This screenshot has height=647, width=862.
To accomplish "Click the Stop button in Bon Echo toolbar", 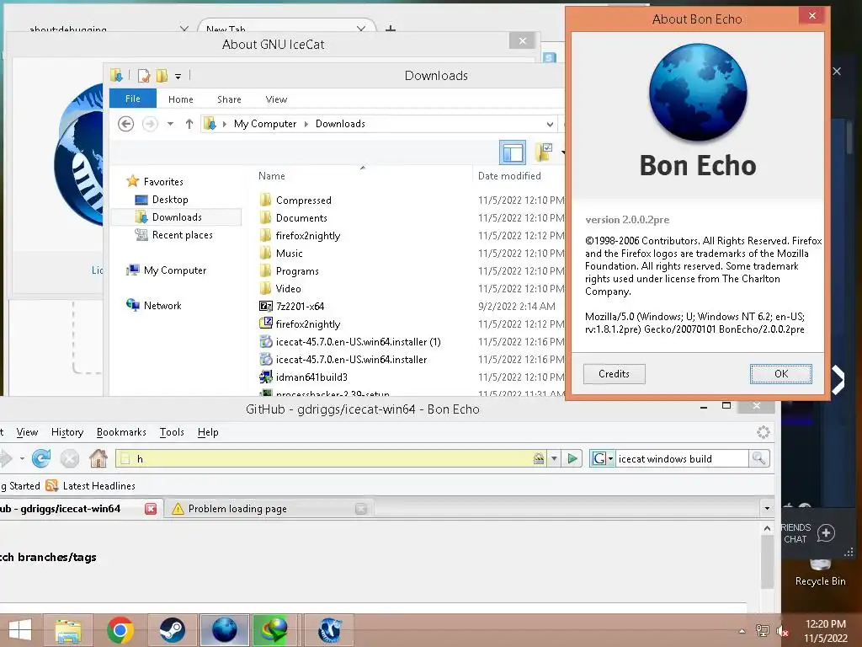I will click(x=70, y=458).
